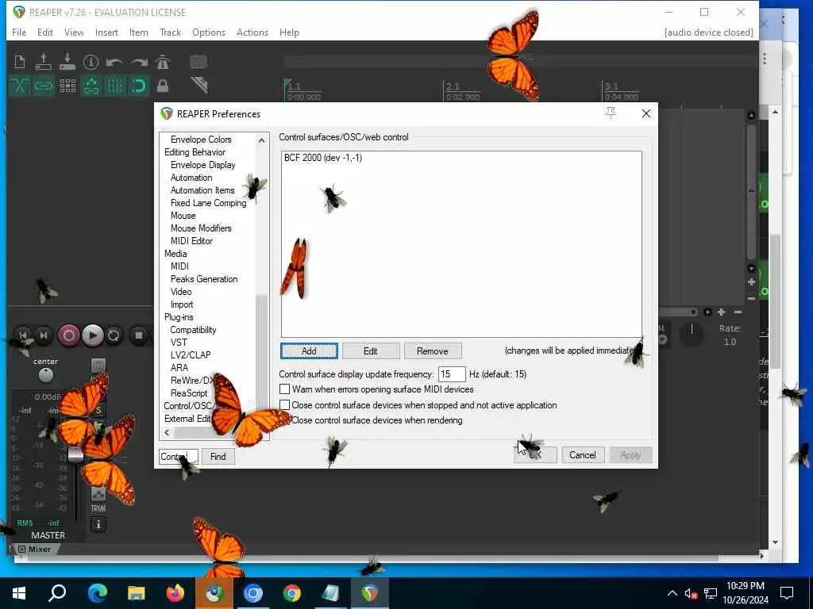813x609 pixels.
Task: Toggle move envelope points with items icon
Action: point(91,86)
